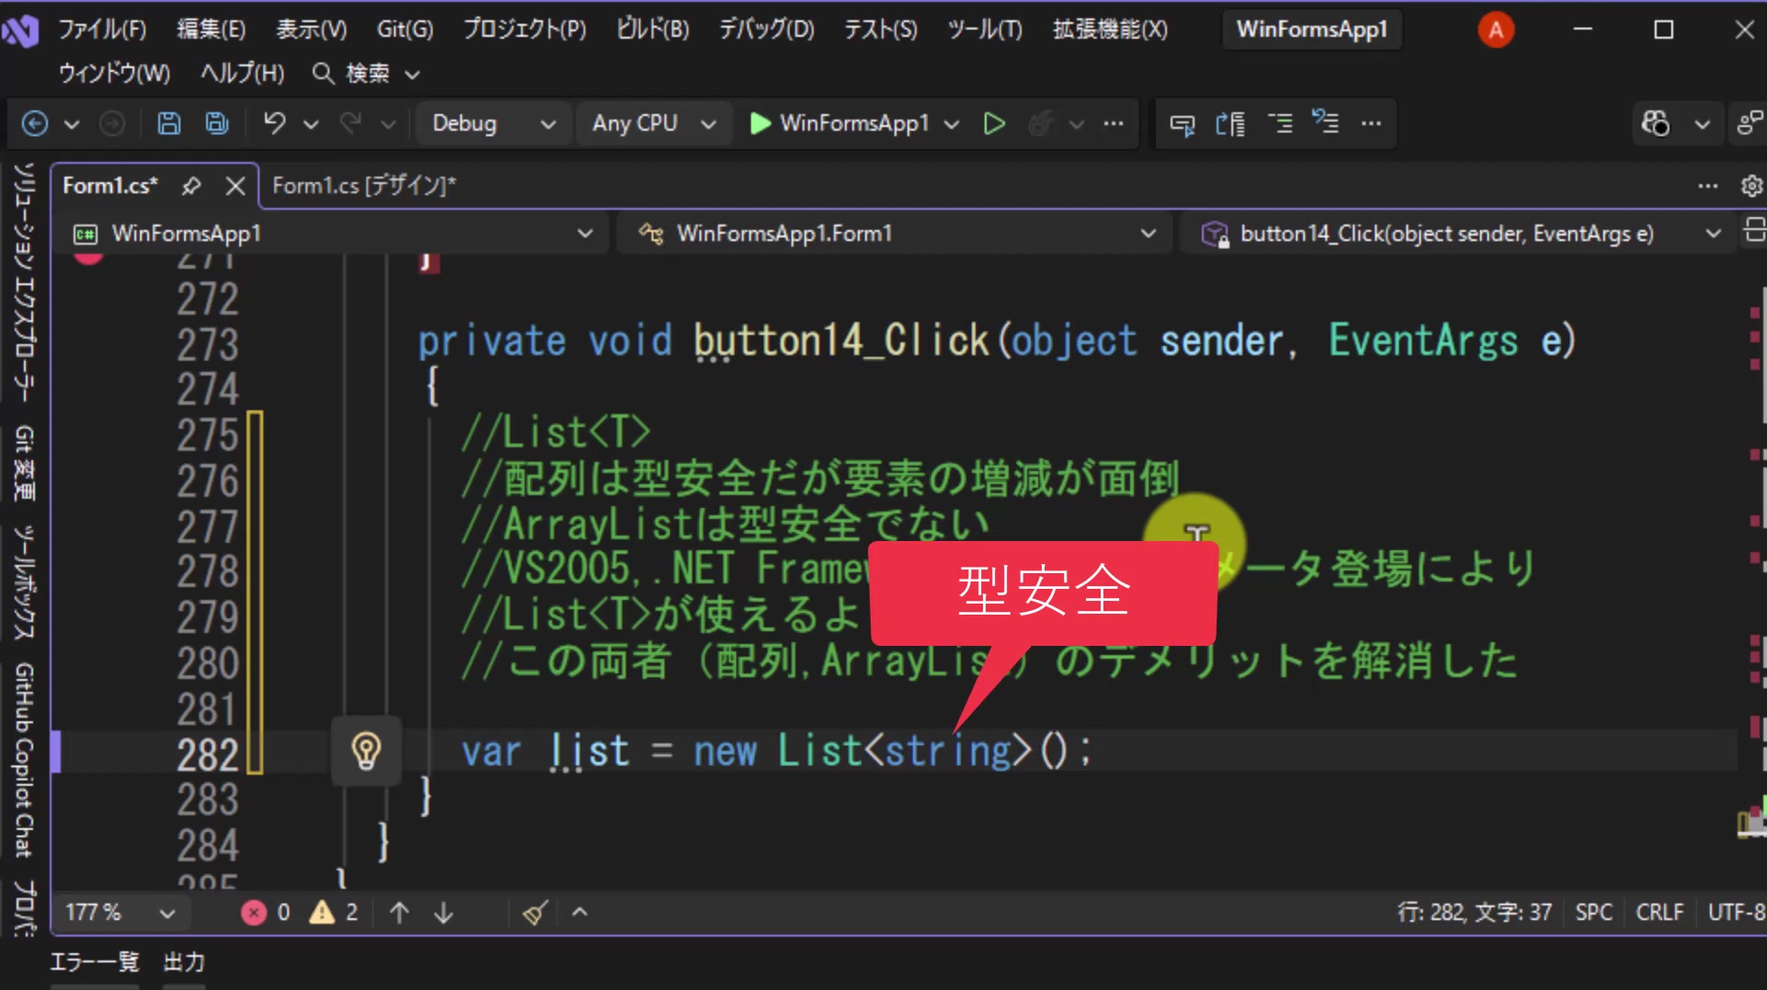Click the split editor icon beside member dropdown

(1754, 230)
